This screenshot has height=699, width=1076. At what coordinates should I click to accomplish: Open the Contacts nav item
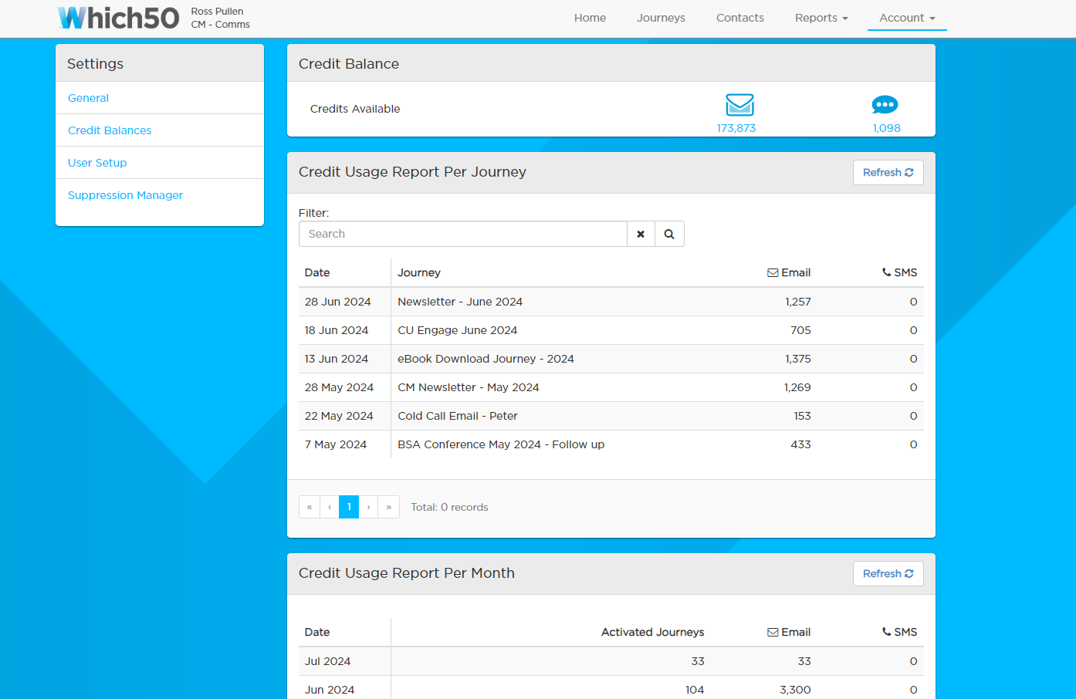(x=740, y=18)
